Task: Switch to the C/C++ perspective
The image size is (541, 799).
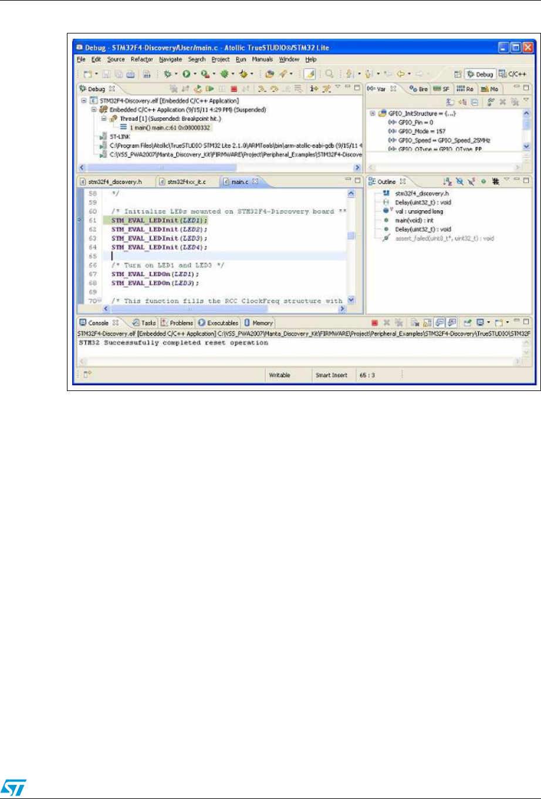Action: [513, 75]
